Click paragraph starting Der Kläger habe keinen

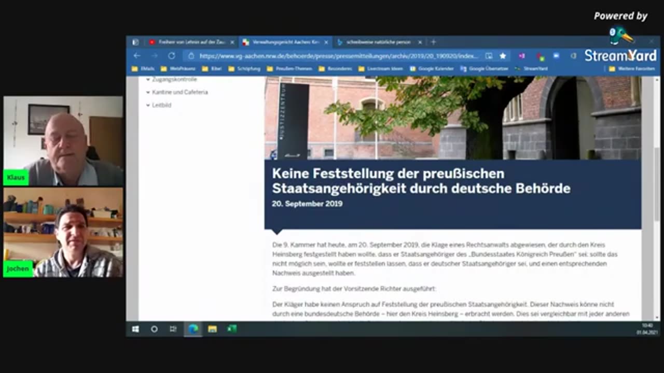point(450,309)
